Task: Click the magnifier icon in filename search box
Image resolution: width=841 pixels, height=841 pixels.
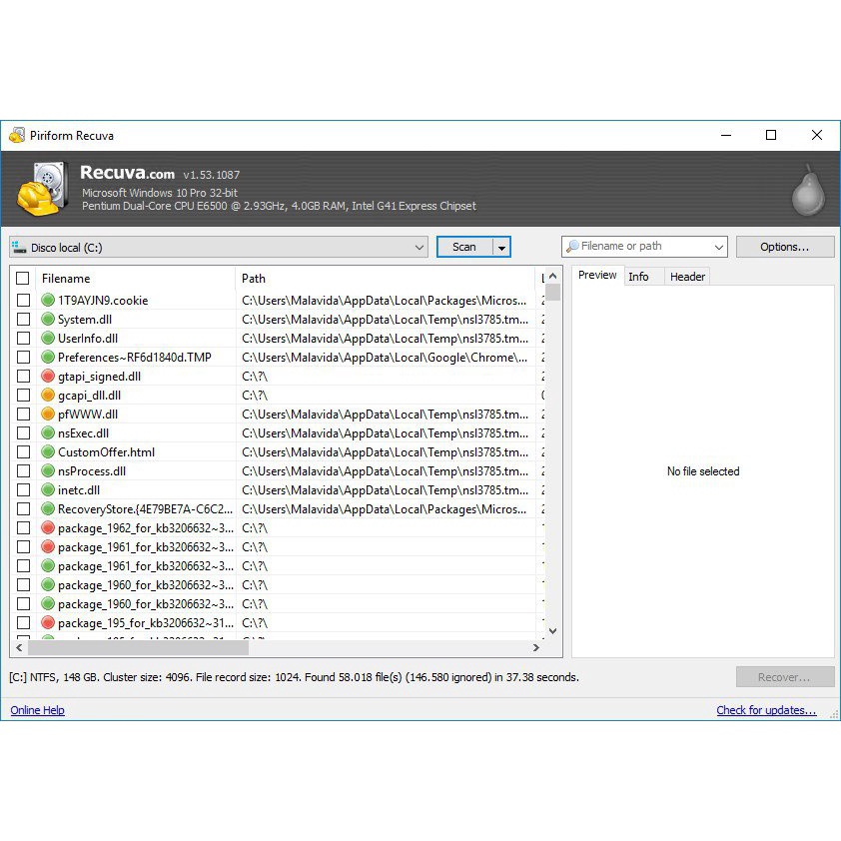Action: click(572, 246)
